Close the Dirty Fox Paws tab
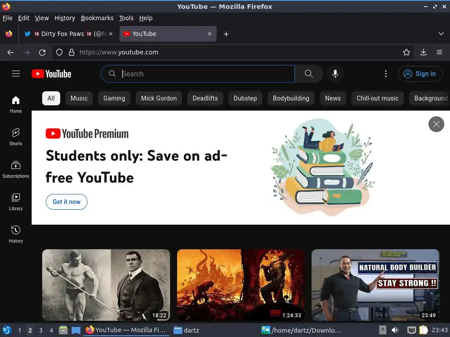 (x=111, y=34)
